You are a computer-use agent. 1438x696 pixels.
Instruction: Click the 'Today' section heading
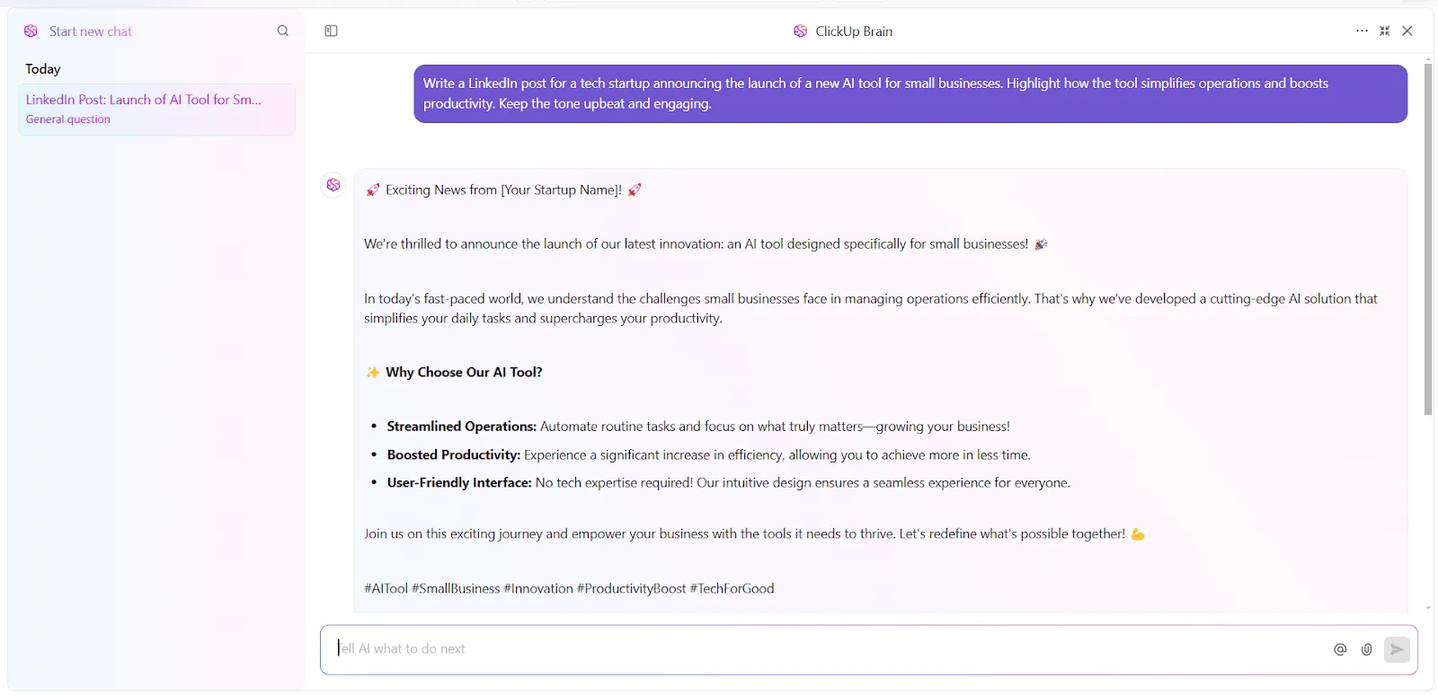point(43,69)
